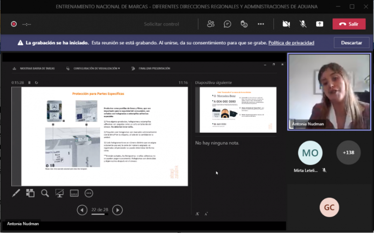Open the +138 more participants bubble
The height and width of the screenshot is (233, 374).
(348, 153)
